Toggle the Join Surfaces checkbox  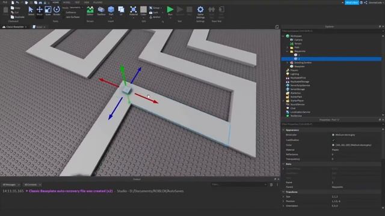tap(64, 17)
